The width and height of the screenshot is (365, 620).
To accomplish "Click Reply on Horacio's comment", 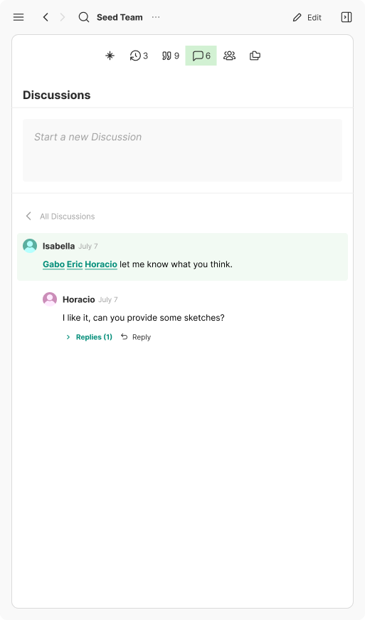I will pos(136,337).
